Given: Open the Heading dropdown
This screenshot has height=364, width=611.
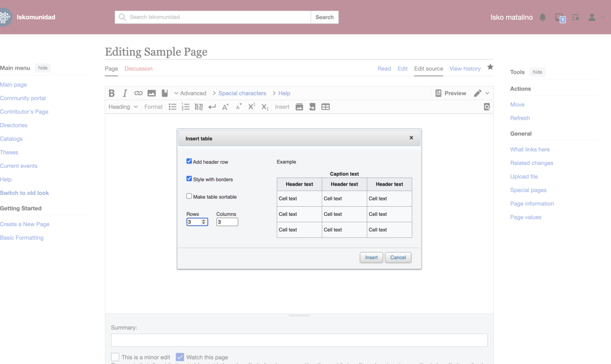Looking at the screenshot, I should [122, 106].
